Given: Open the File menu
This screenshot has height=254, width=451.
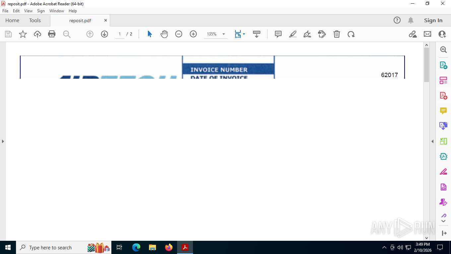Looking at the screenshot, I should coord(5,11).
